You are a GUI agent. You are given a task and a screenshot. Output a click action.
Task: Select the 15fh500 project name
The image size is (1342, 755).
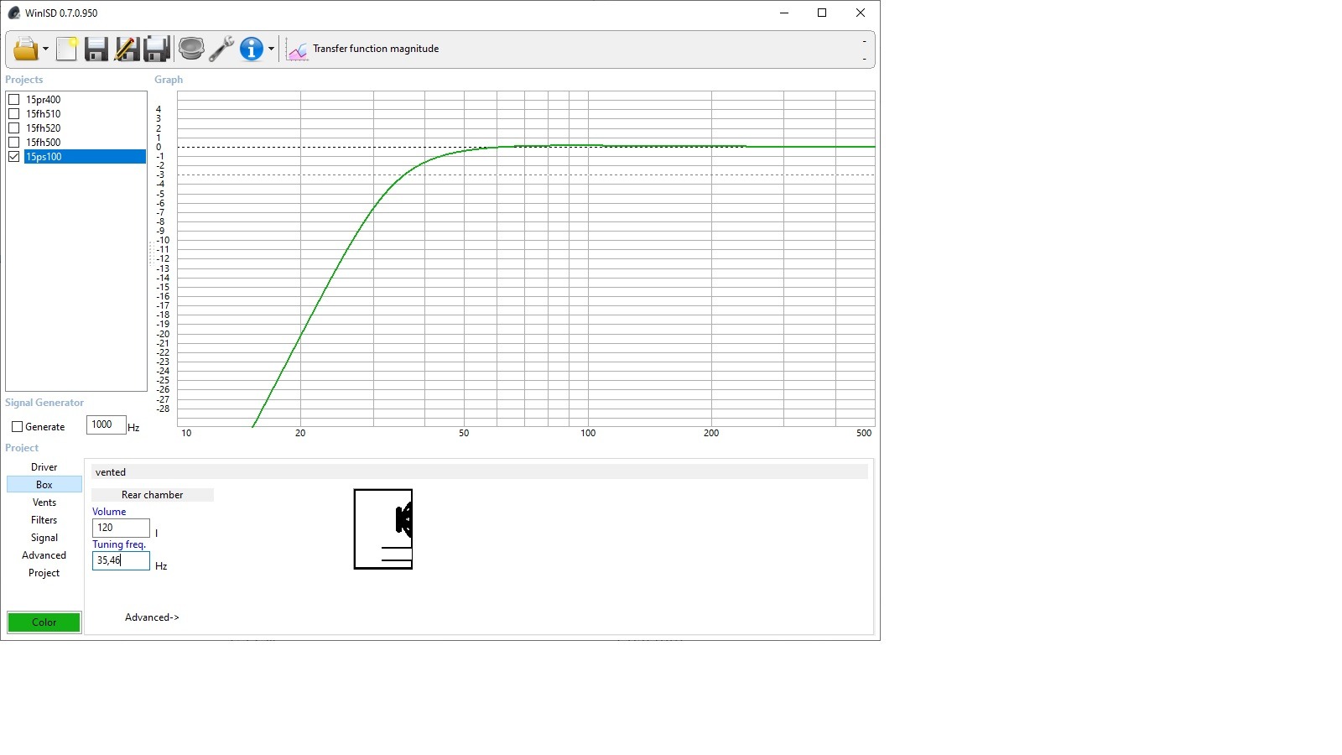click(x=43, y=142)
